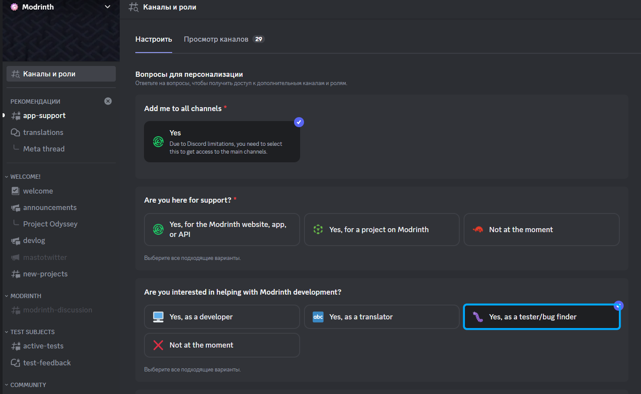Image resolution: width=641 pixels, height=394 pixels.
Task: Click the devlog channel megaphone icon
Action: pos(16,241)
